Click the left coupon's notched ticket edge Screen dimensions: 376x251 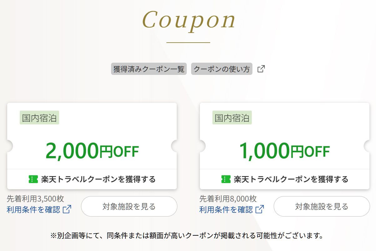[8, 145]
